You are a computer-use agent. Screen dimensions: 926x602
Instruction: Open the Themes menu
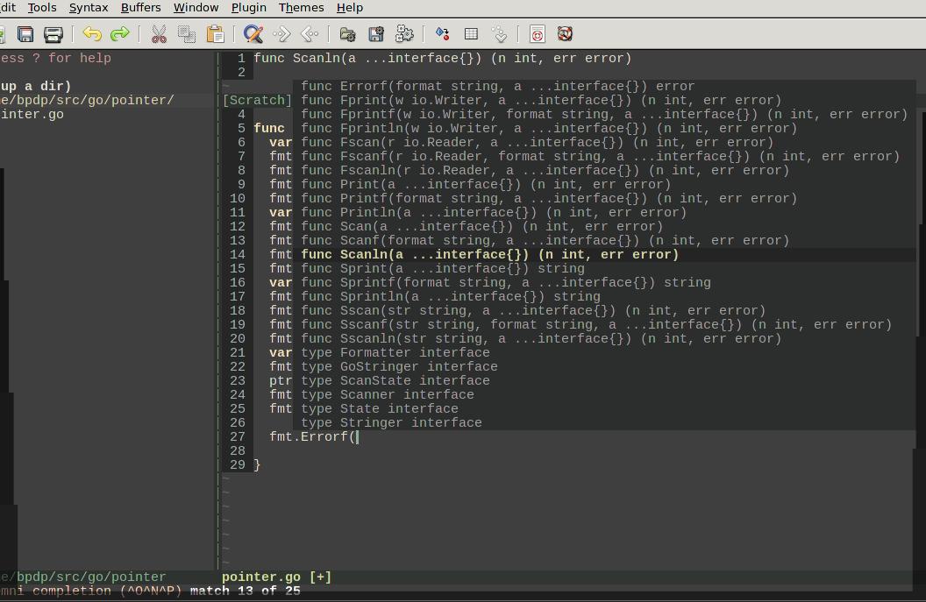[301, 8]
